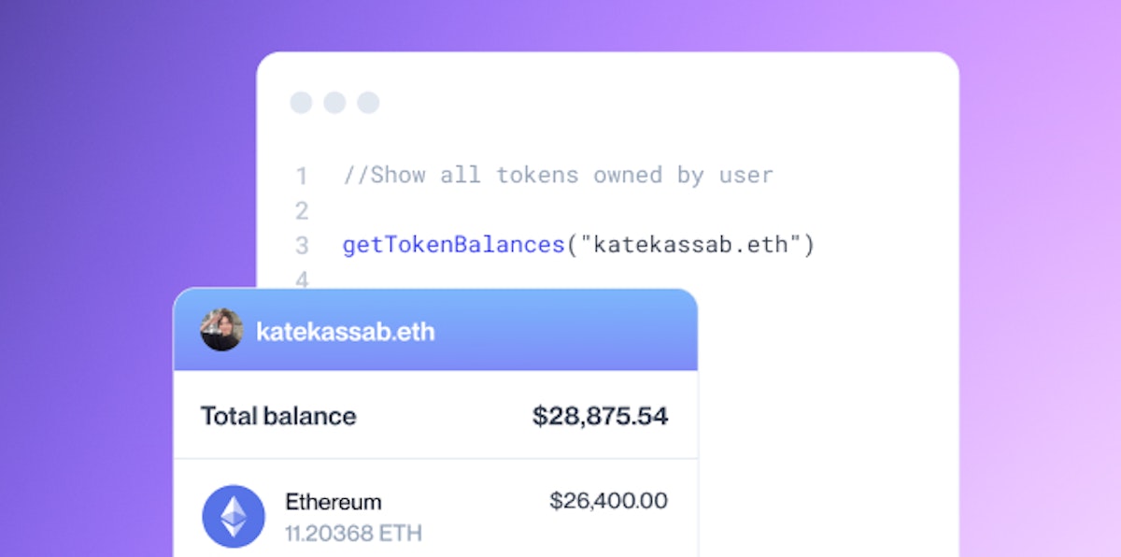The width and height of the screenshot is (1121, 557).
Task: Select line number 3 in the gutter
Action: [x=302, y=246]
